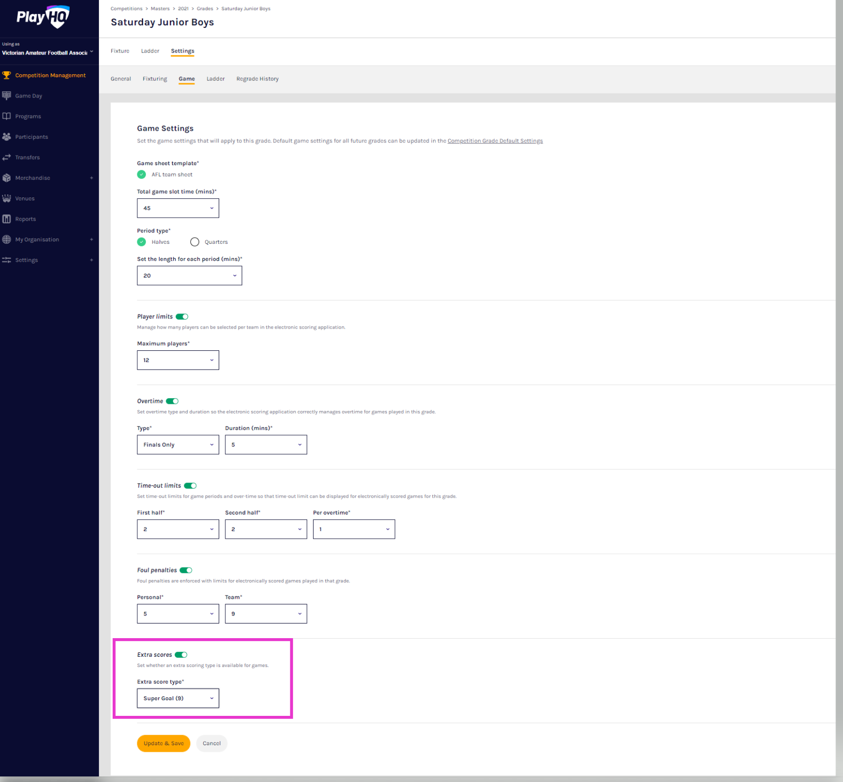Screen dimensions: 843x782
Task: Toggle the Extra scores switch
Action: pos(181,655)
